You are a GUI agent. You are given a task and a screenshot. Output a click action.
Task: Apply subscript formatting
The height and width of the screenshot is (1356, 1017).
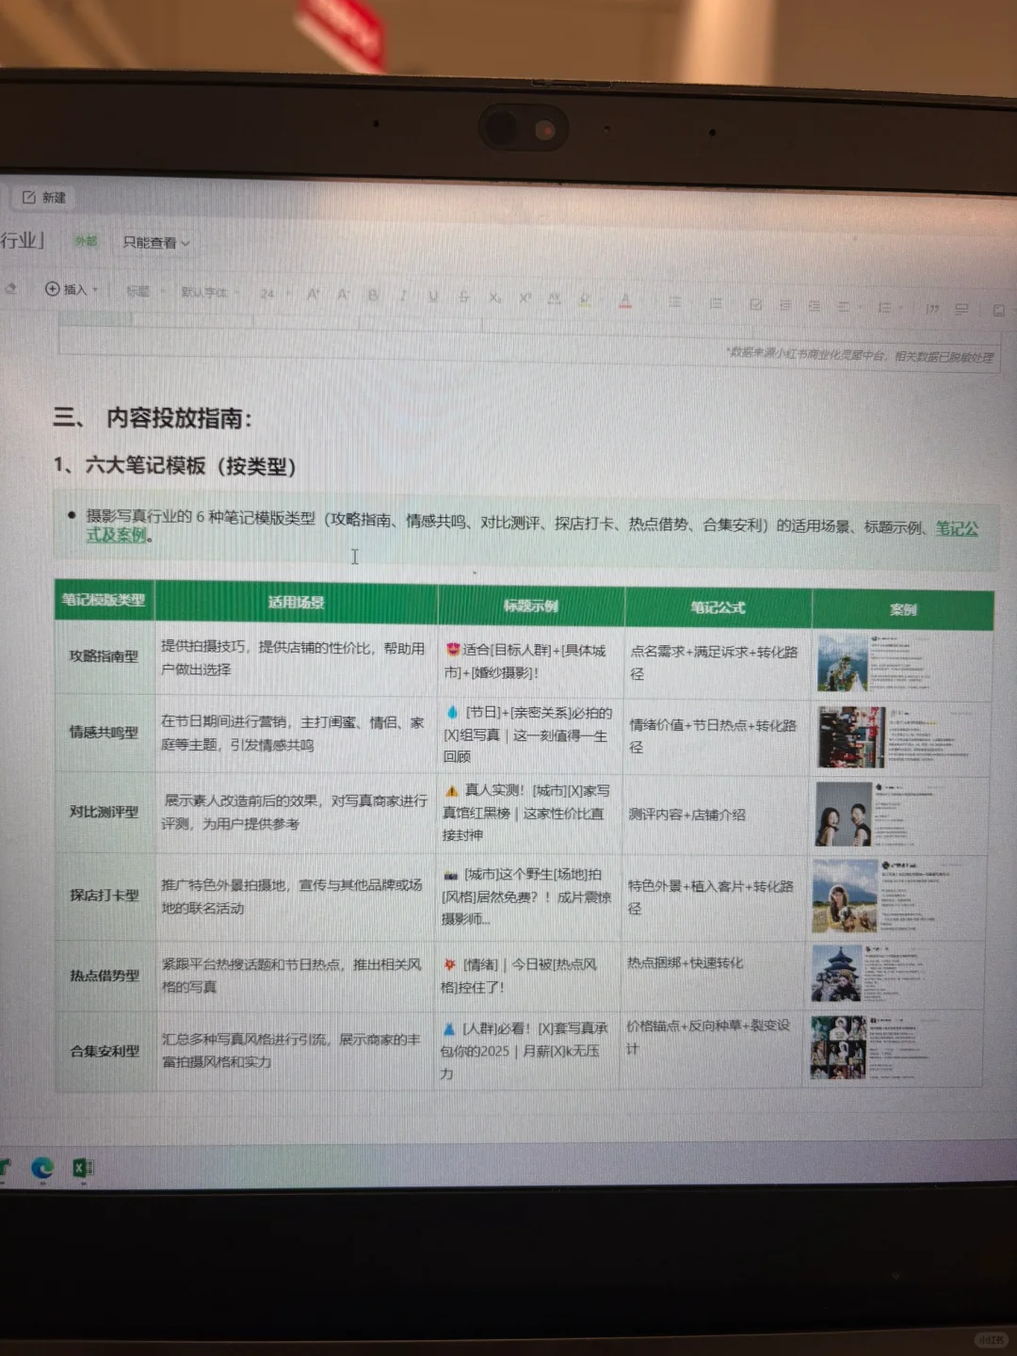click(x=494, y=298)
